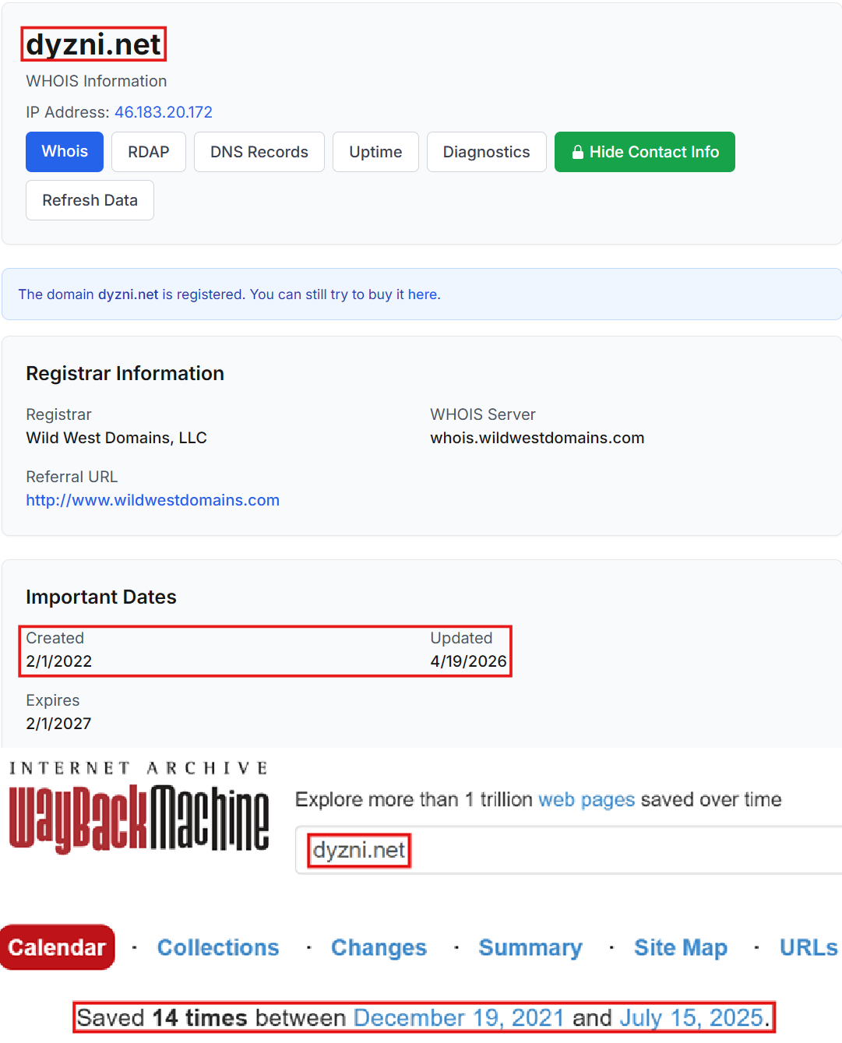This screenshot has width=842, height=1043.
Task: Follow the 'here' link to buy domain
Action: (422, 294)
